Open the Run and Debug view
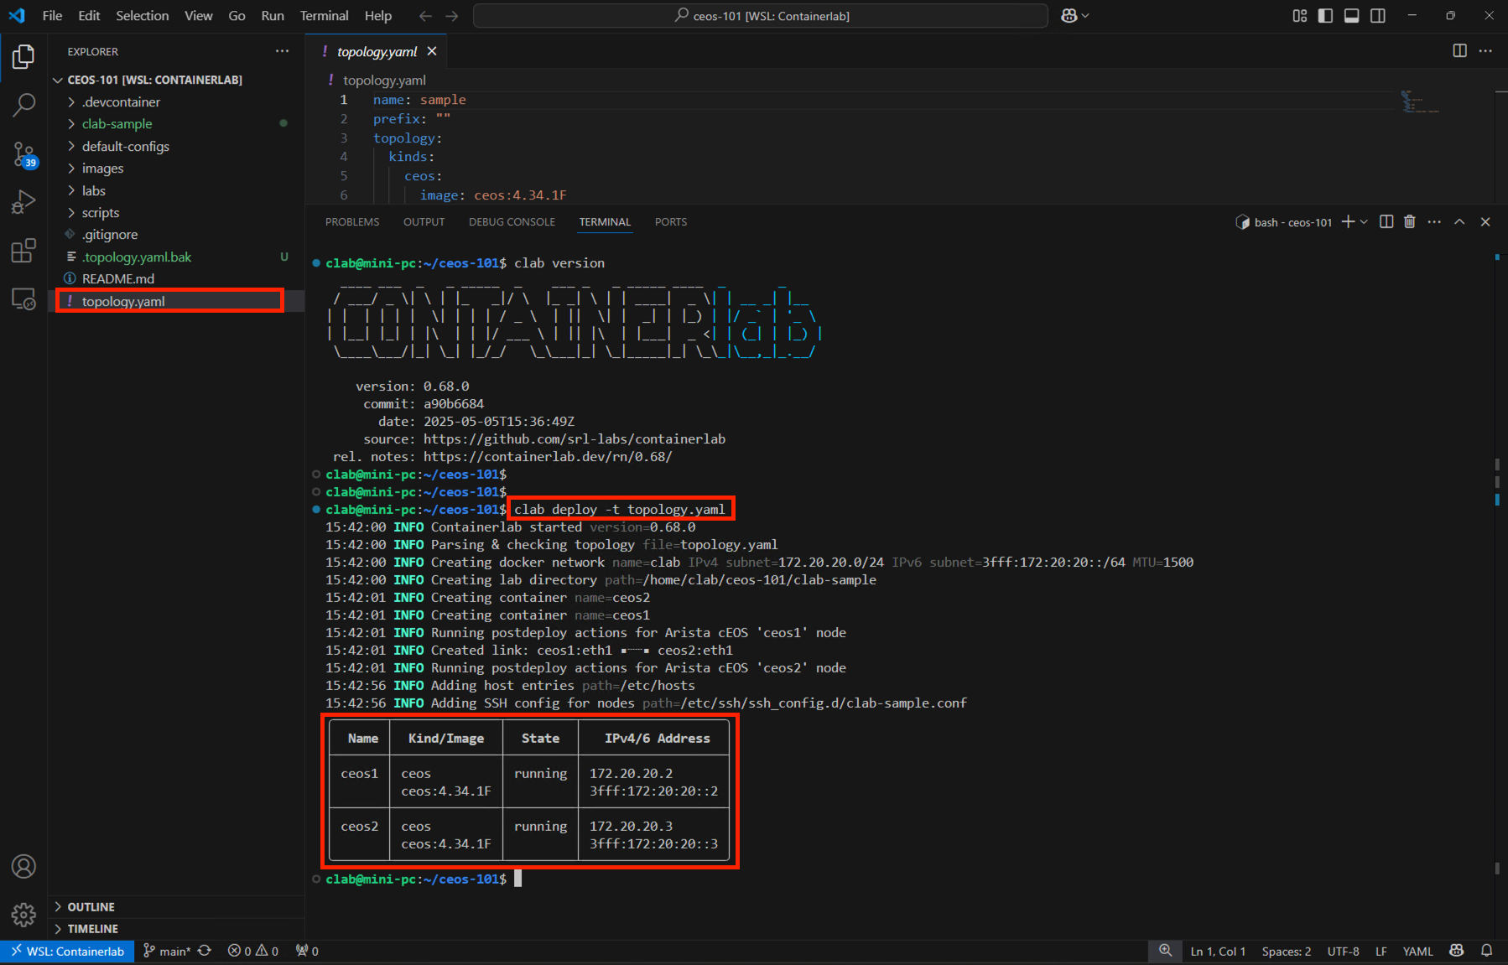This screenshot has width=1508, height=965. tap(24, 201)
